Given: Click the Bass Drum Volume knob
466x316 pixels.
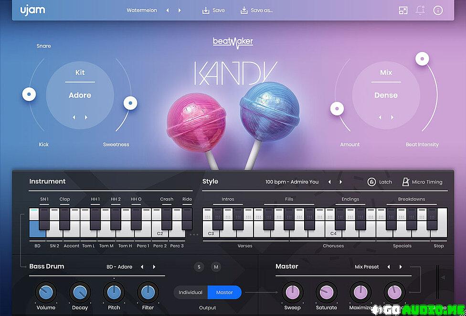Looking at the screenshot, I should 46,292.
